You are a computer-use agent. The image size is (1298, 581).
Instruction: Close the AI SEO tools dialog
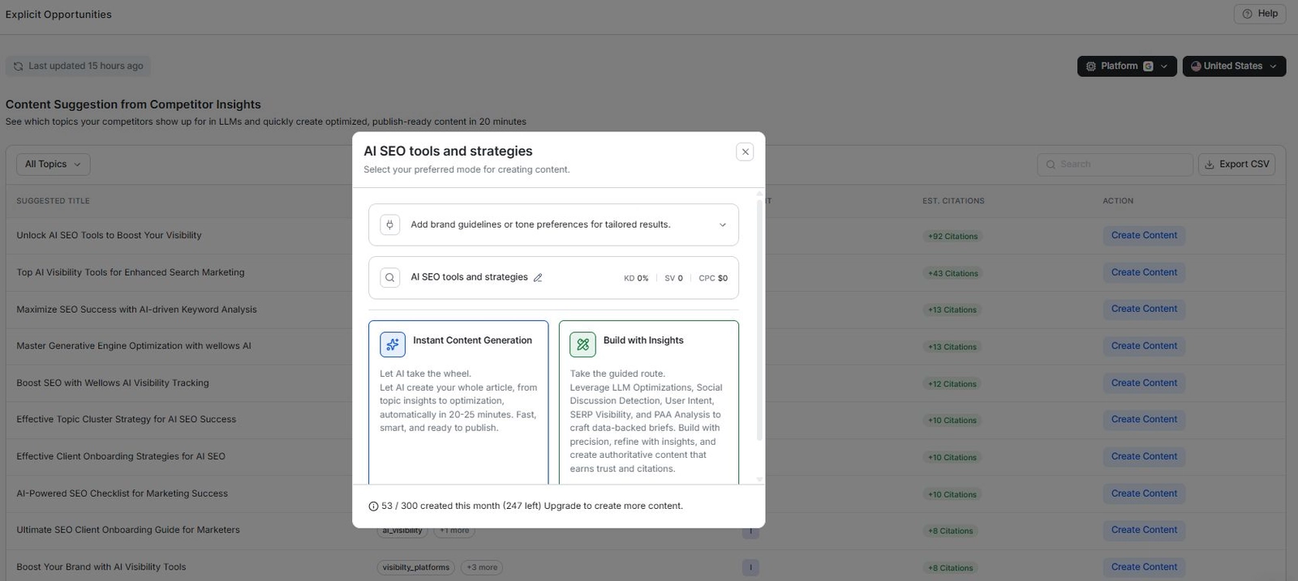745,152
